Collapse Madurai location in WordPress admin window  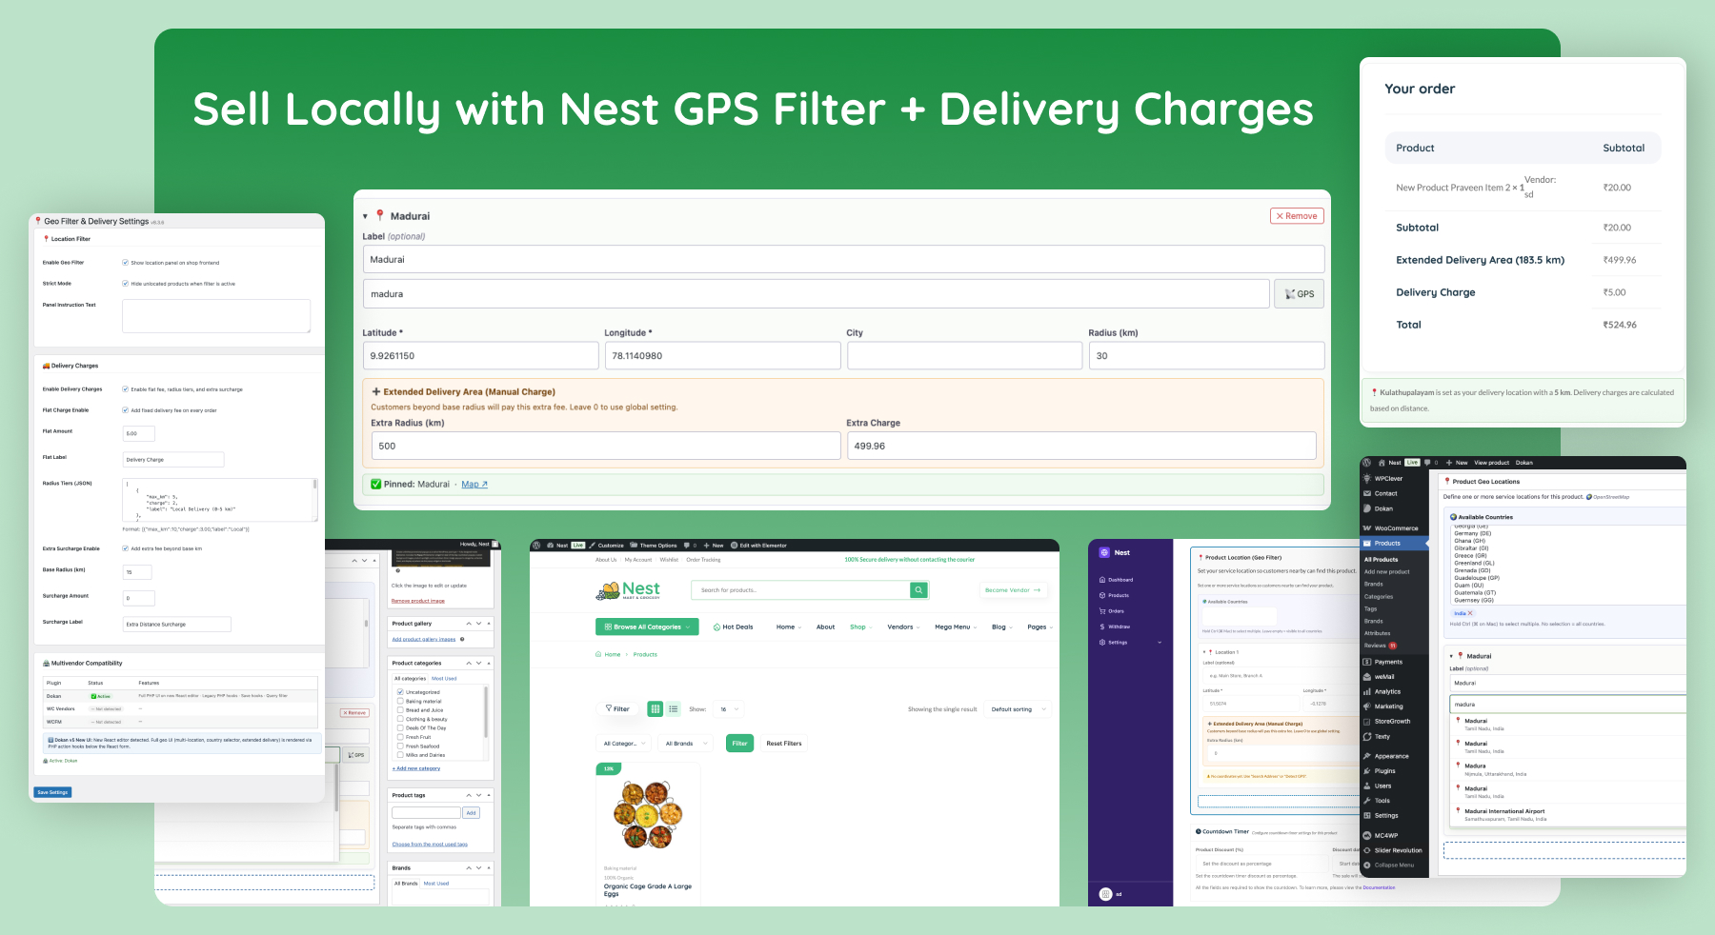(x=1451, y=656)
